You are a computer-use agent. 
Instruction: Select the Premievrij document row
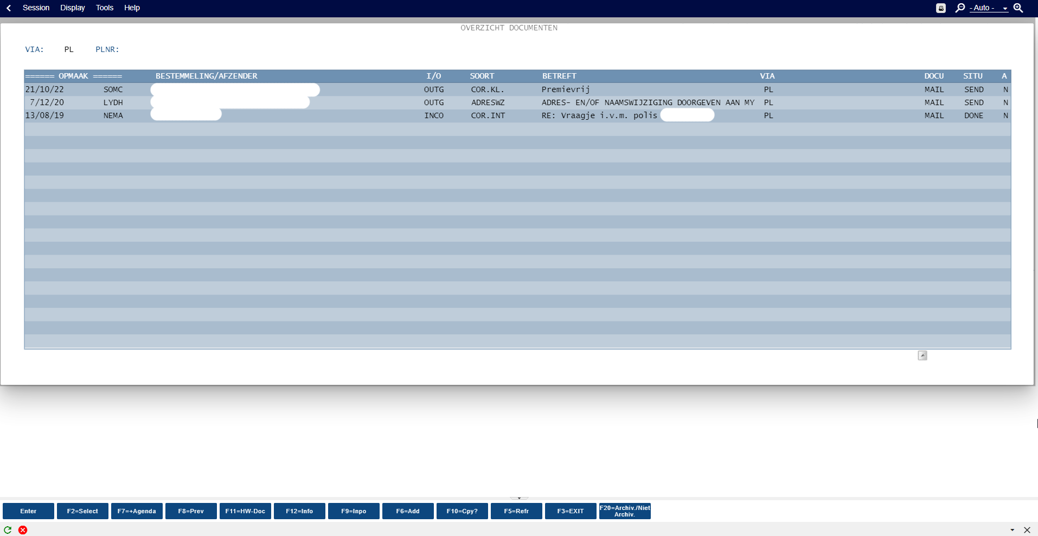(565, 89)
